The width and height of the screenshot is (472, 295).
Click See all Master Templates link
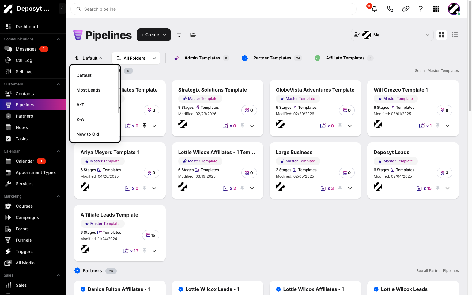point(437,71)
